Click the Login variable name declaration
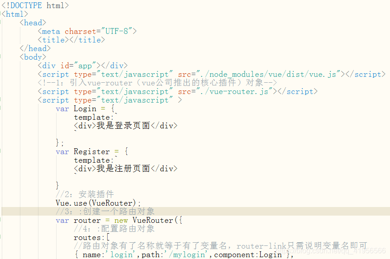This screenshot has width=390, height=259. [x=85, y=108]
